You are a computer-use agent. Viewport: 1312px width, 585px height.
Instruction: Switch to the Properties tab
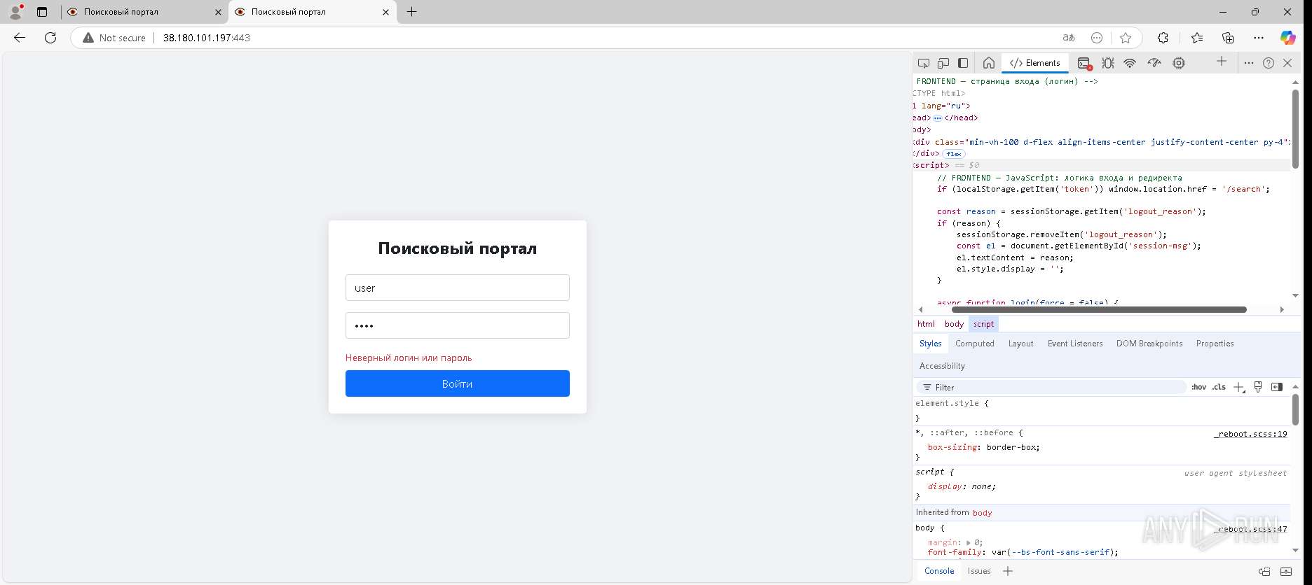pos(1215,344)
